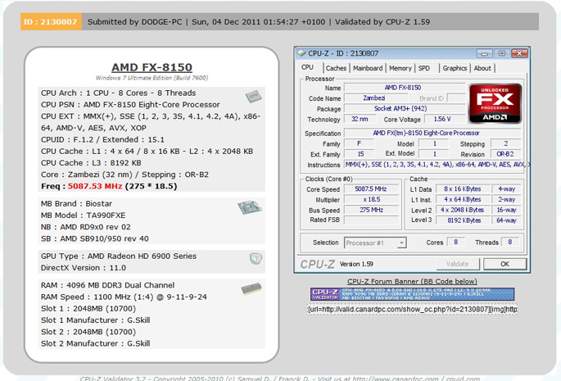Click the CPU-Z logo at window bottom

pos(317,265)
